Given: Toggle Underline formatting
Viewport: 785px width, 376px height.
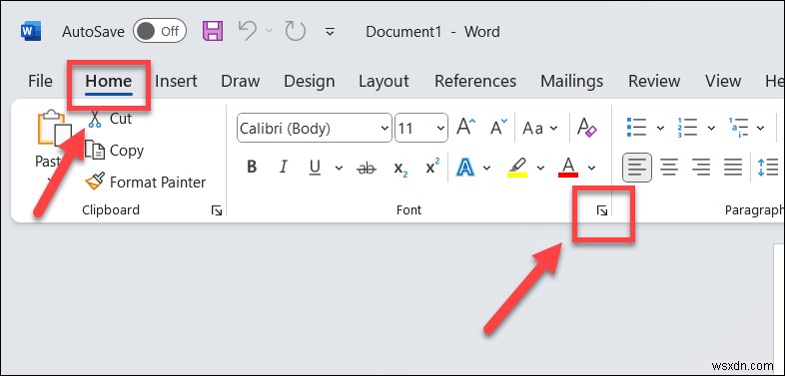Looking at the screenshot, I should click(315, 168).
